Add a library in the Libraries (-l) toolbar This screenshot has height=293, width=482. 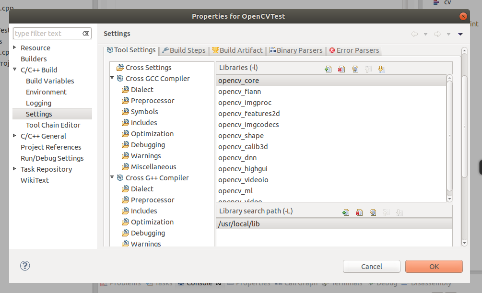pos(328,69)
